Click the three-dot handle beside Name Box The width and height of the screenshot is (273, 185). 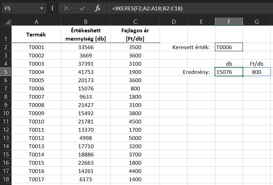[52, 8]
